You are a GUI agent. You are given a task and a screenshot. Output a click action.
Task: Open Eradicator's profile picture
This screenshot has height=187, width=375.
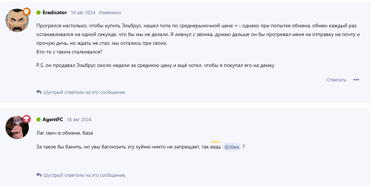click(x=17, y=20)
